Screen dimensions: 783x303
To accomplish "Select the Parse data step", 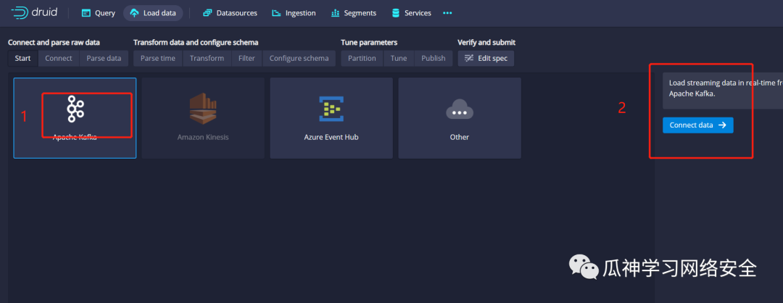I will (x=104, y=59).
